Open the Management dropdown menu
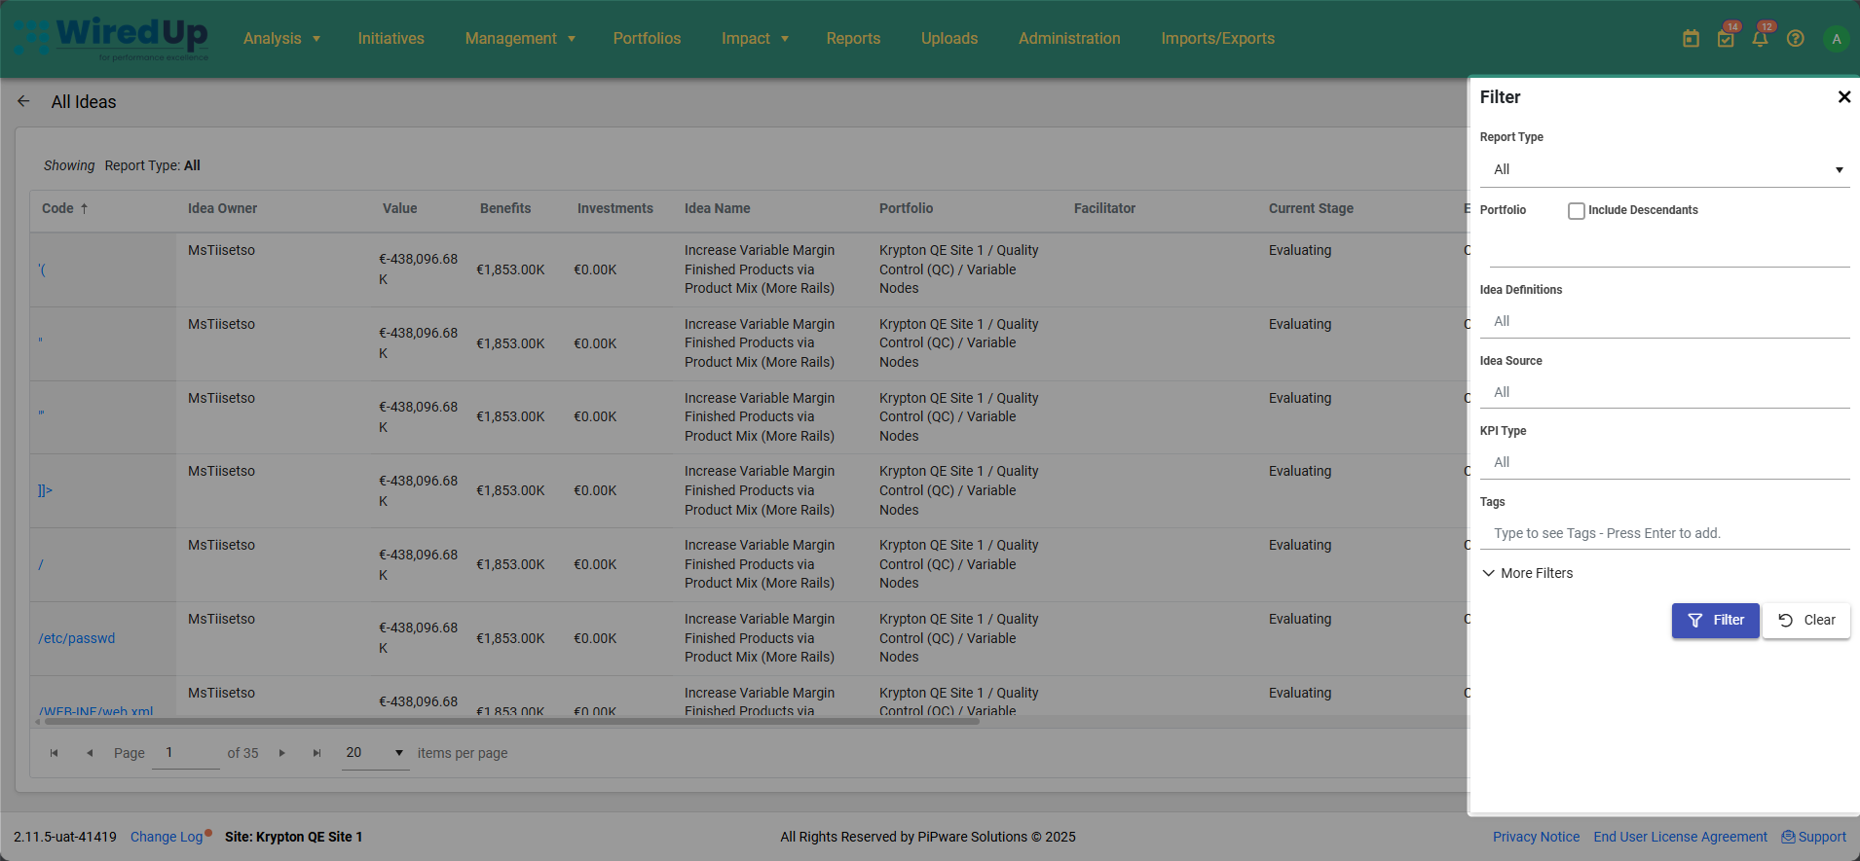 tap(520, 39)
